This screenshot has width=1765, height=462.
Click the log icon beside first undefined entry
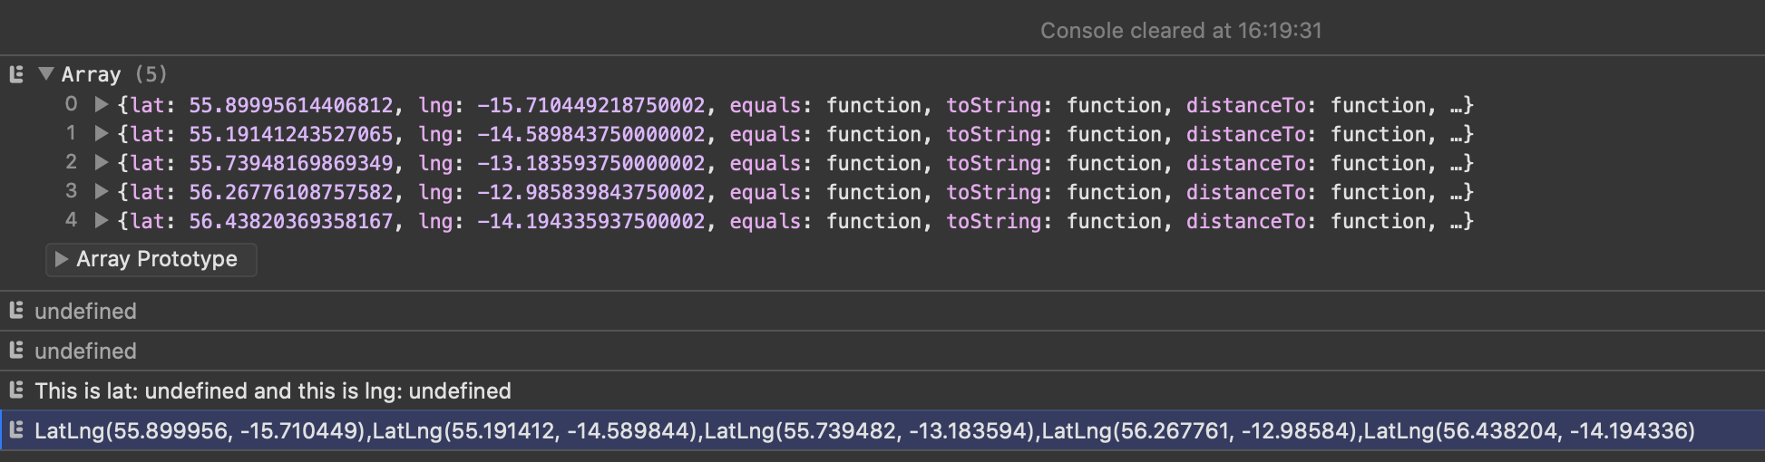pos(16,311)
